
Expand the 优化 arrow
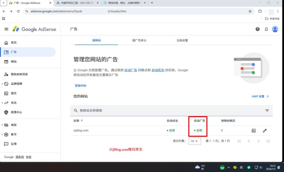pyautogui.click(x=2, y=103)
